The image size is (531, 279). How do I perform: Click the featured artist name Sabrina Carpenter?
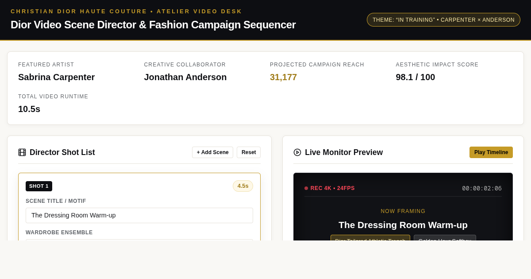56,77
